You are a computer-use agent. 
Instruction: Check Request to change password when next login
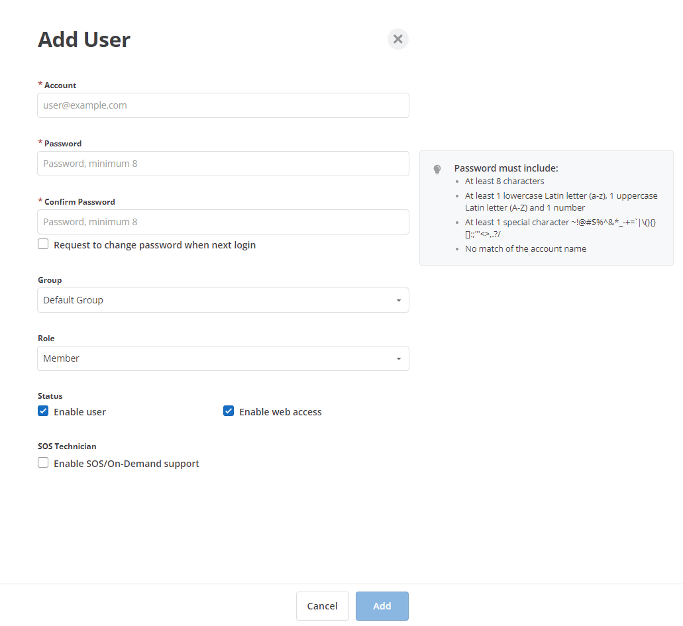point(43,244)
